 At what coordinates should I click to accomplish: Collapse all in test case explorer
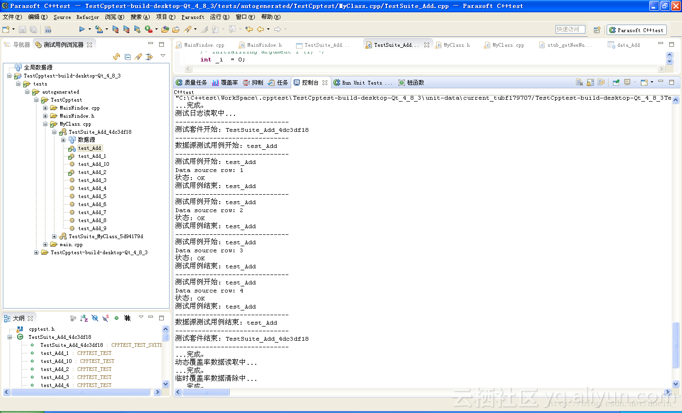pos(127,57)
